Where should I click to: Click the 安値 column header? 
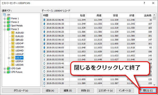click(x=111, y=16)
